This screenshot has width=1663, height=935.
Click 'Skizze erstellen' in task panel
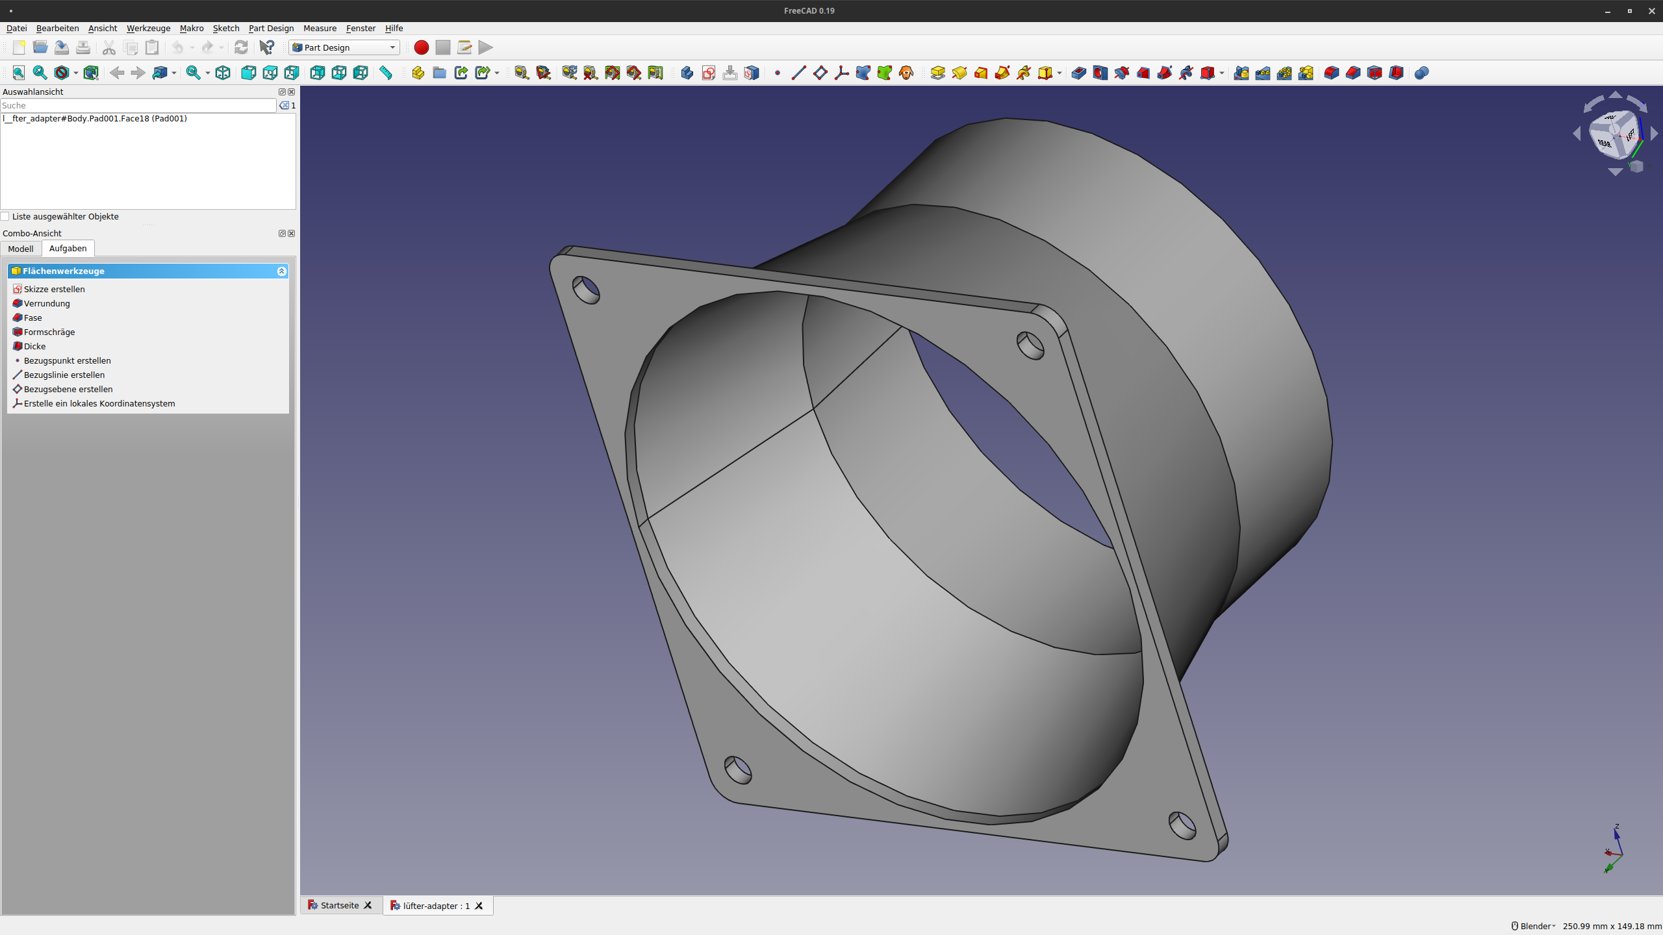54,290
